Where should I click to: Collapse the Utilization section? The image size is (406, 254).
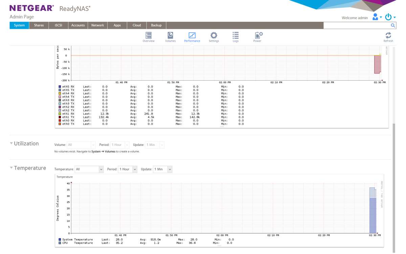12,144
